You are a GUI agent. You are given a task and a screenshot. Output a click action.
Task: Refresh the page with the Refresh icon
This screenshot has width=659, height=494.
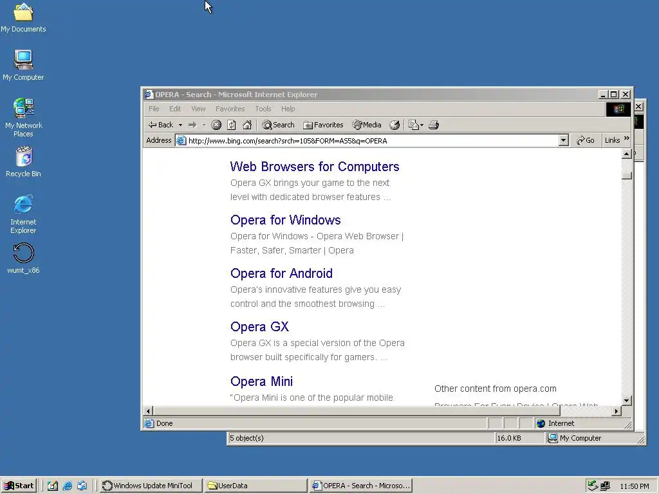[232, 125]
